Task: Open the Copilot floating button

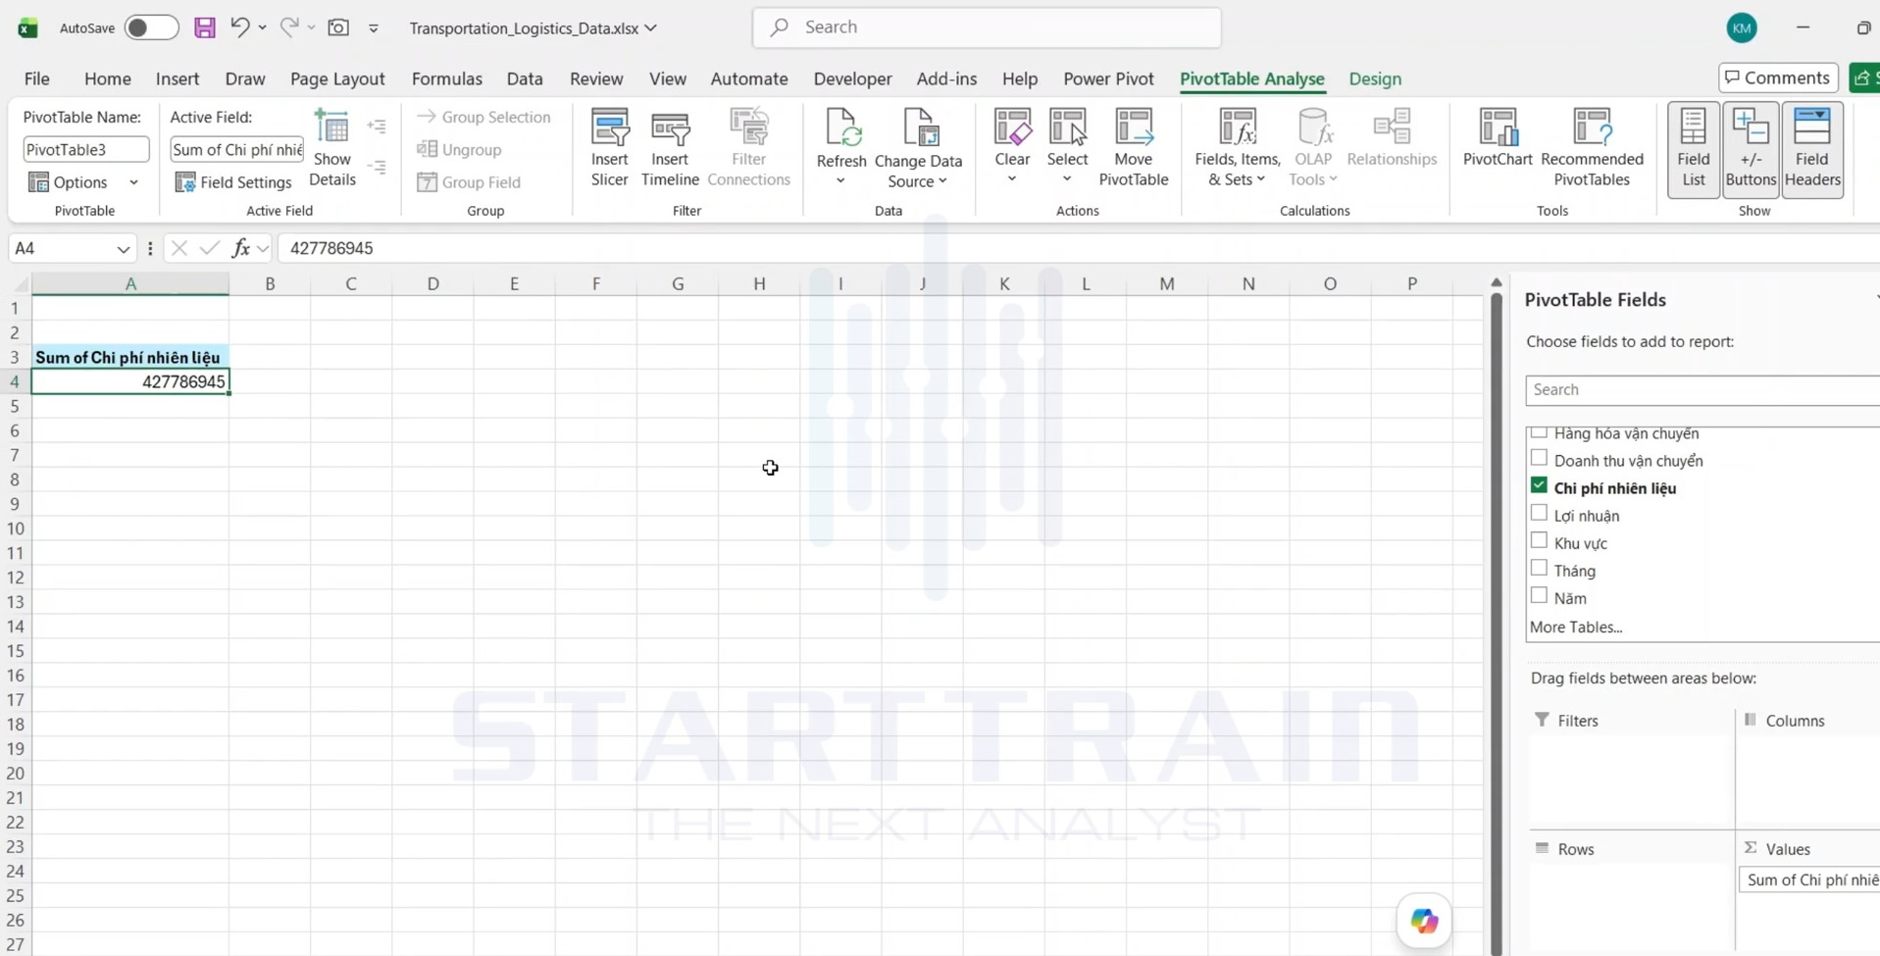Action: (x=1424, y=921)
